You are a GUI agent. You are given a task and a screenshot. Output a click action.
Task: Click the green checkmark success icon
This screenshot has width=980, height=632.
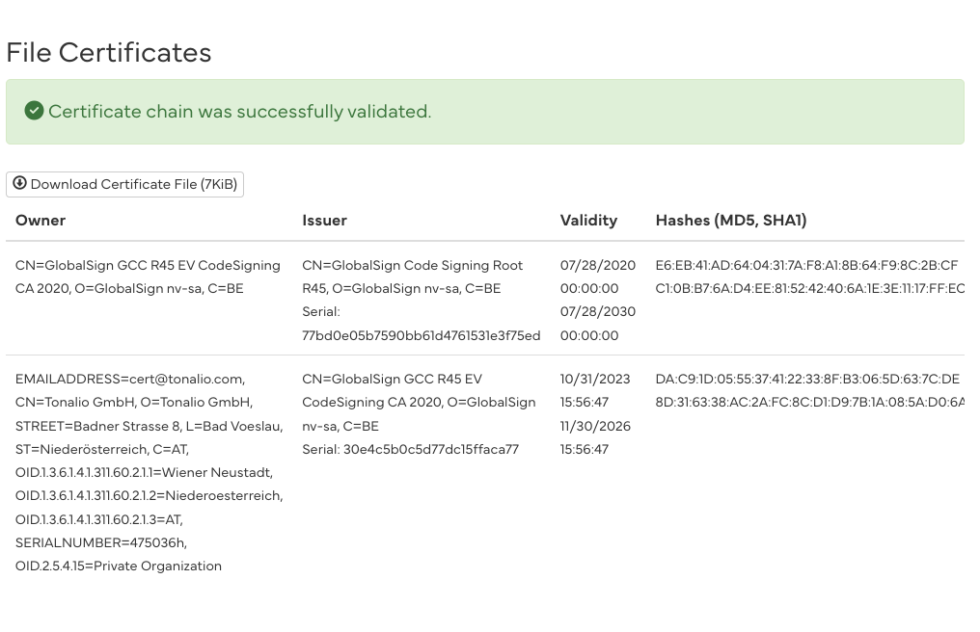coord(35,111)
